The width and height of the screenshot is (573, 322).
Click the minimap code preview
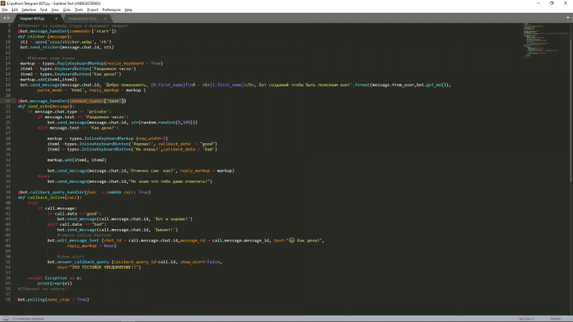point(544,41)
